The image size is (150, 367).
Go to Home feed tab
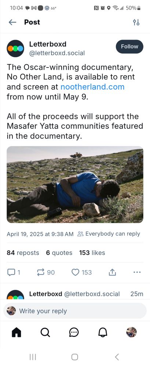(x=17, y=332)
